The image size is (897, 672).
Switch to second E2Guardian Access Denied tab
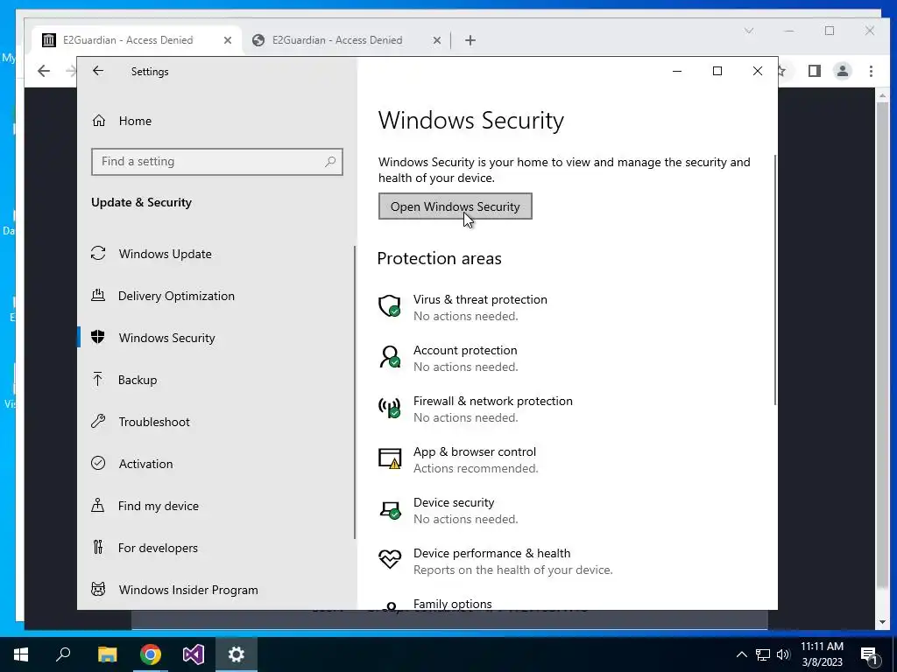[347, 40]
